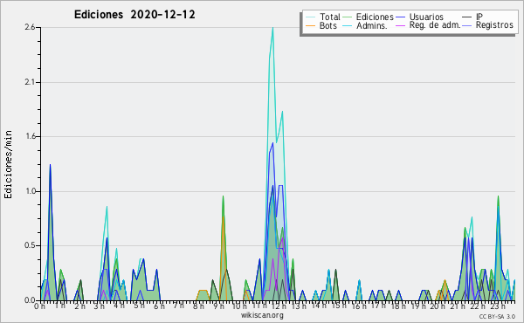Click the '6 h' x-axis label

(x=159, y=306)
